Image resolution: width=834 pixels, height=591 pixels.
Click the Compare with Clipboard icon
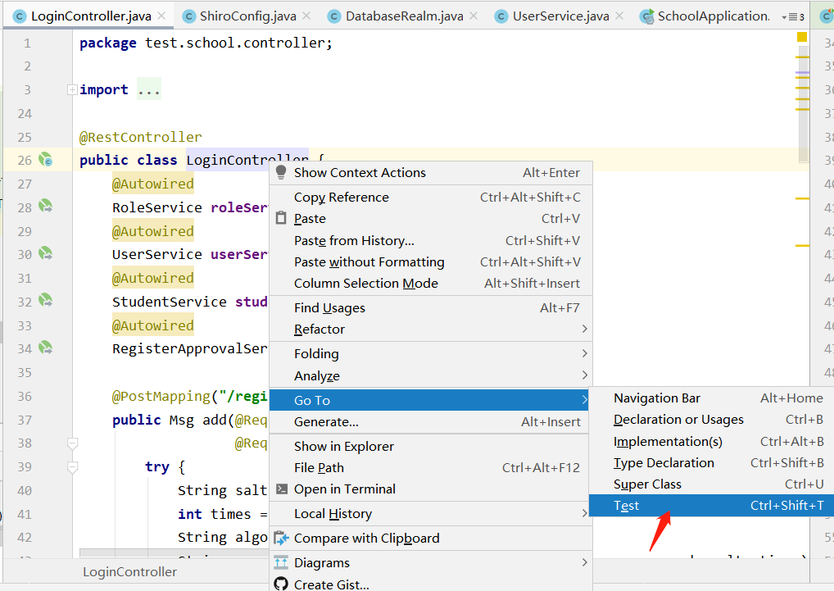(281, 538)
